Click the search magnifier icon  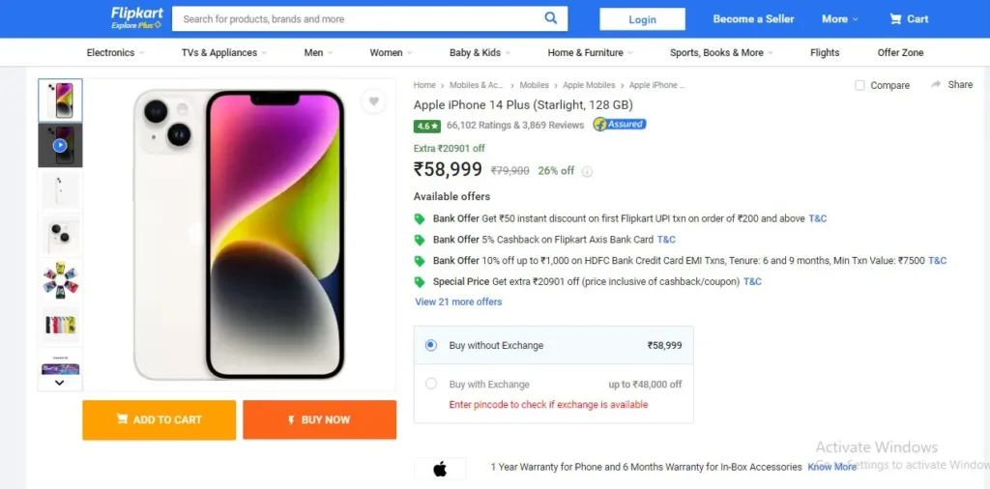click(x=551, y=18)
